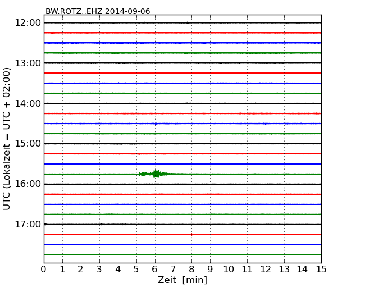Click x-axis tick label 2
Screen dimensions: 365x292
[x=80, y=270]
